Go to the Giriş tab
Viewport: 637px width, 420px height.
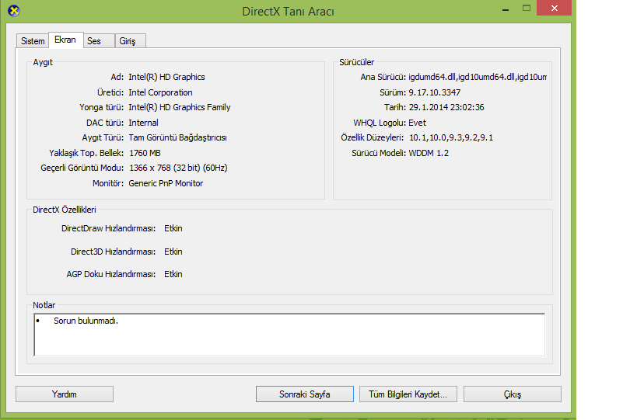click(130, 41)
